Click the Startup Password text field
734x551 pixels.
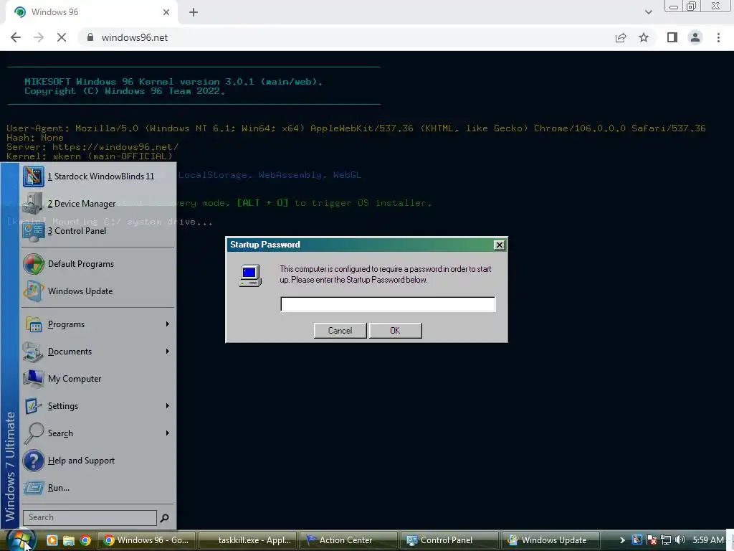pyautogui.click(x=388, y=304)
